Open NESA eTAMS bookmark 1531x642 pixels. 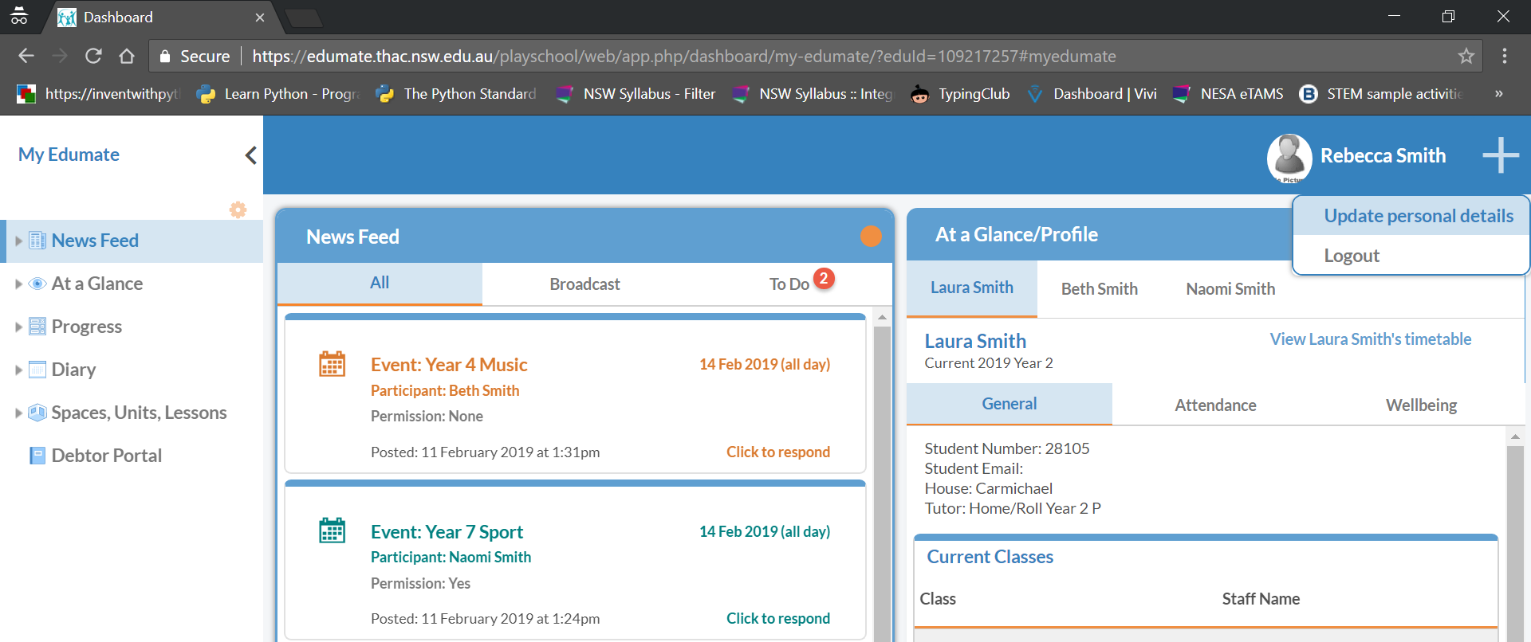(x=1229, y=94)
